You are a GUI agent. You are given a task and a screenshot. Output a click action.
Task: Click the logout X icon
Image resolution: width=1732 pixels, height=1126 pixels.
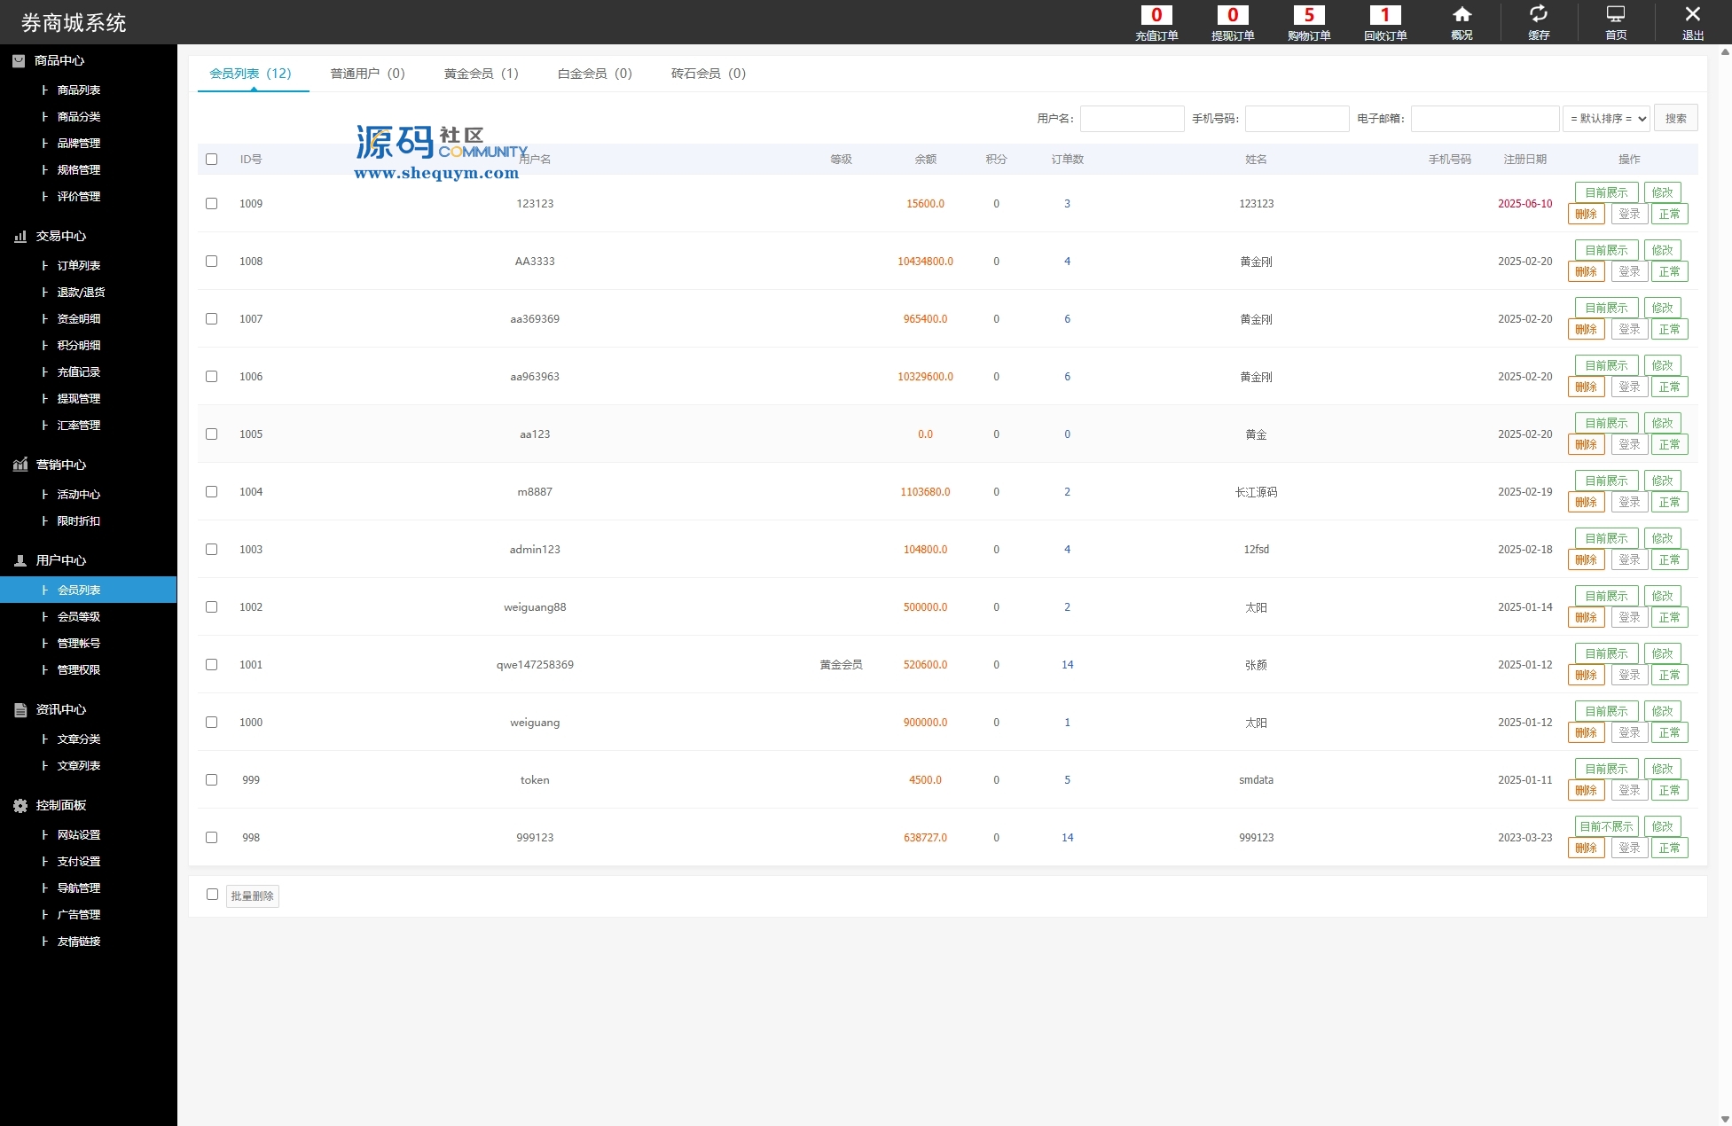[1692, 15]
